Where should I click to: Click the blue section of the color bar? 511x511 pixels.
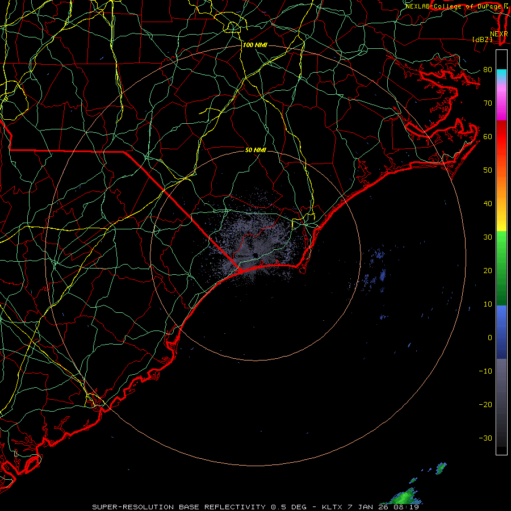[501, 332]
